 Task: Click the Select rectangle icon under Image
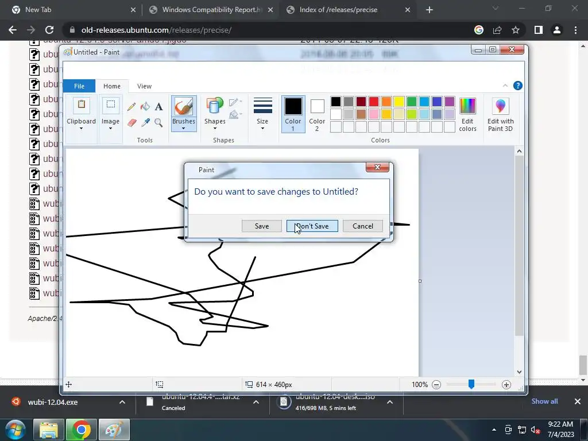pyautogui.click(x=111, y=105)
